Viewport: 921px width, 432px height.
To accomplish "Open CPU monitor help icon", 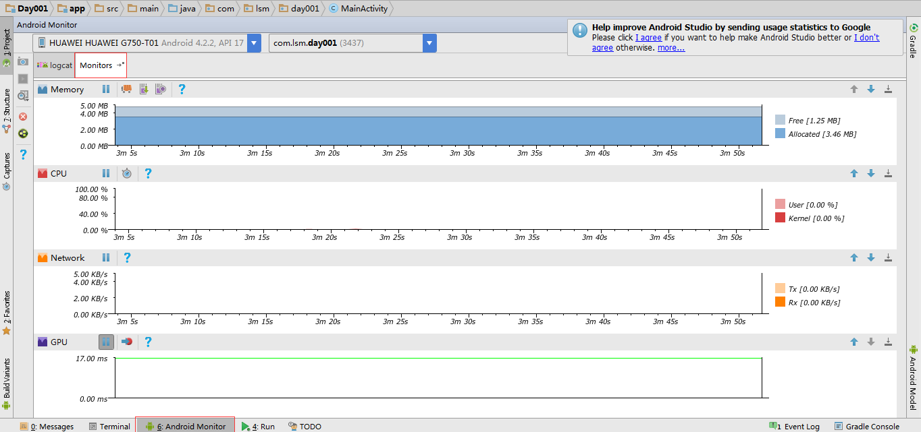I will (x=148, y=173).
